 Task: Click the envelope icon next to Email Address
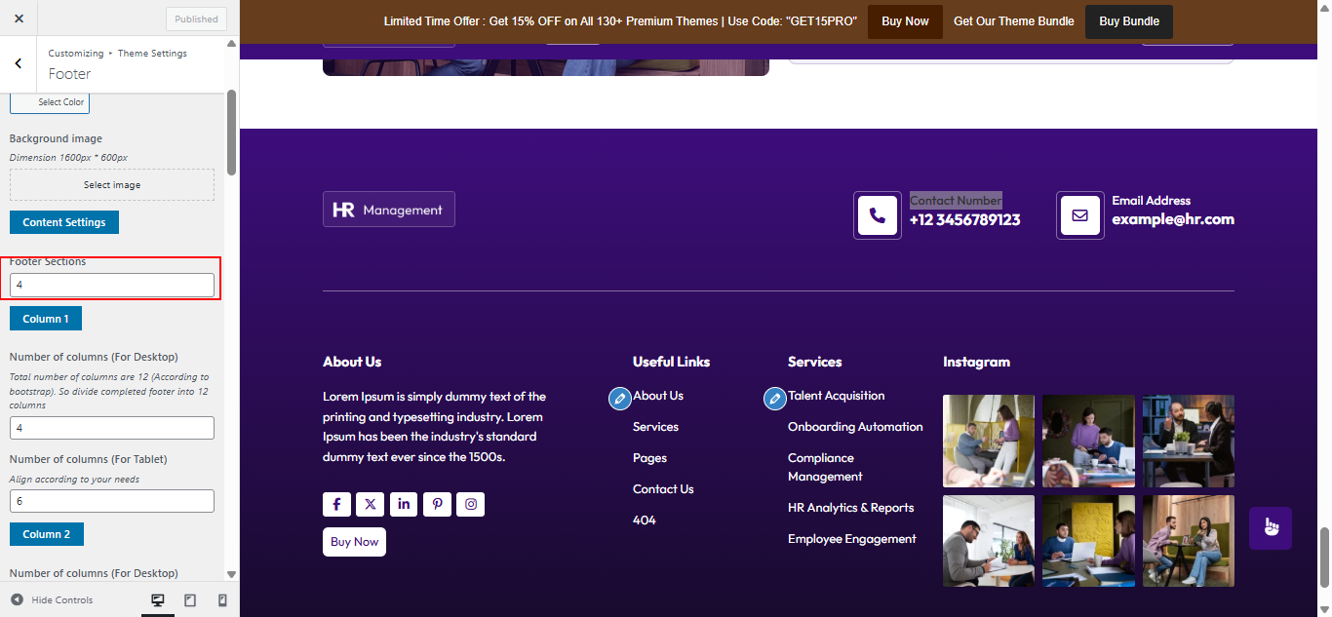coord(1079,214)
